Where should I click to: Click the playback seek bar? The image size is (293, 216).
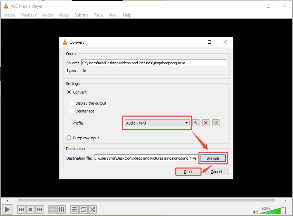[146, 201]
